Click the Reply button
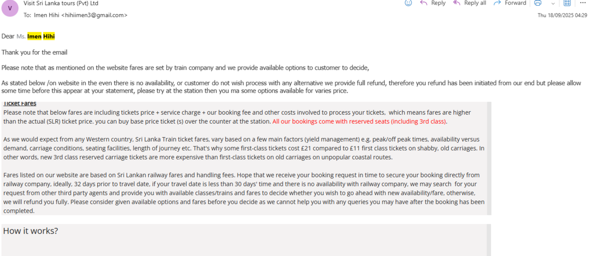Image resolution: width=594 pixels, height=256 pixels. click(433, 3)
